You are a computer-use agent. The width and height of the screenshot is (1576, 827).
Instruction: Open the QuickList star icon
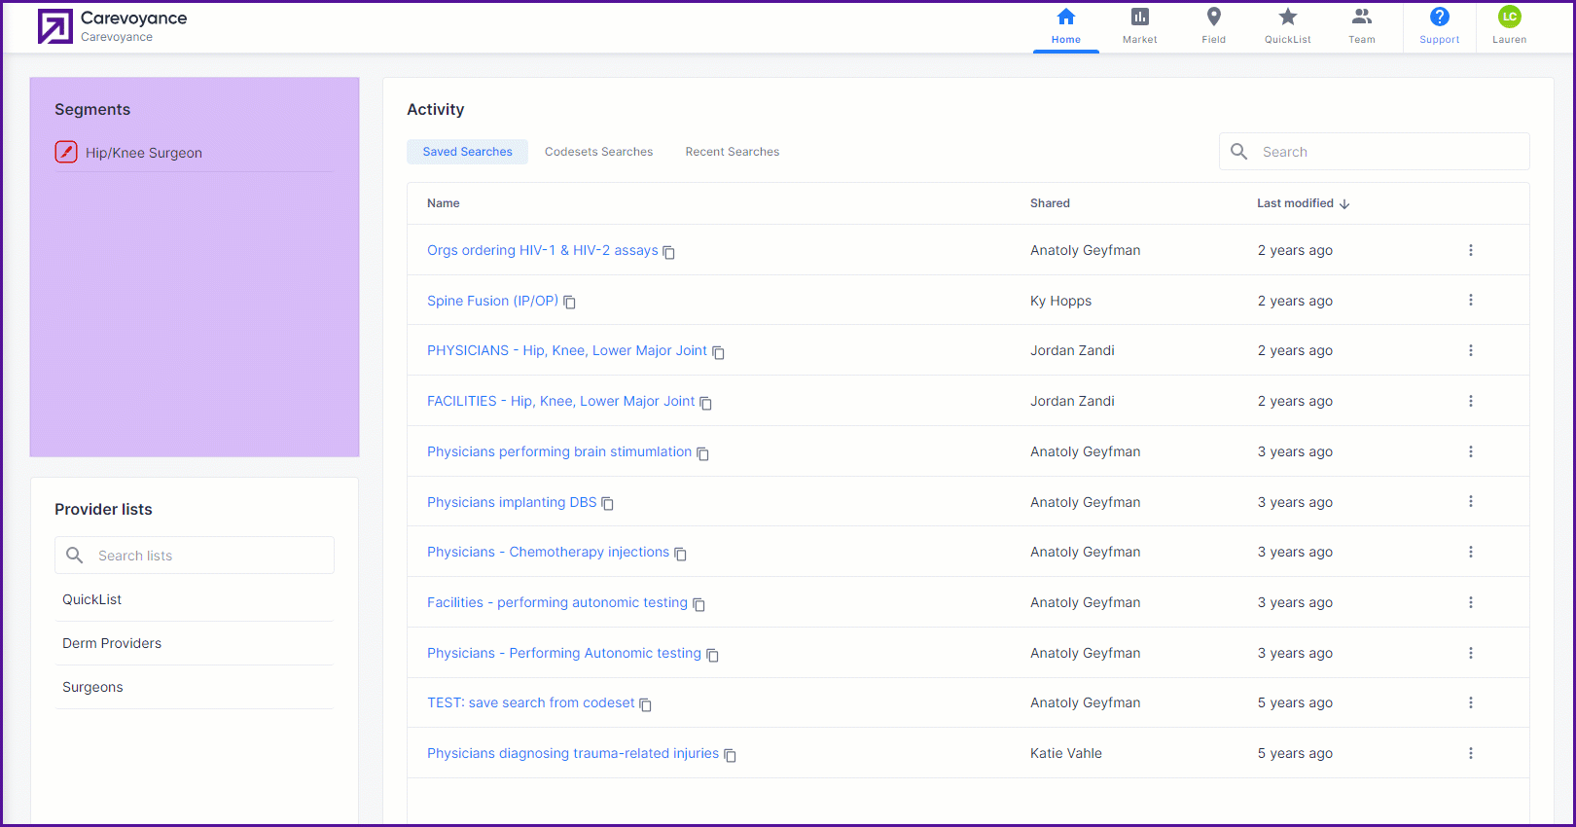pyautogui.click(x=1288, y=17)
